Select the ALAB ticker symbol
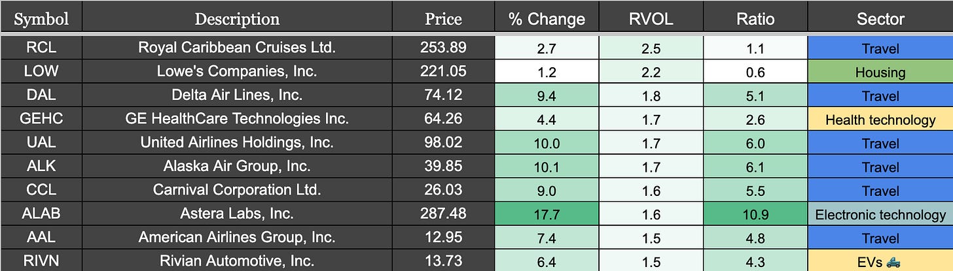Image resolution: width=953 pixels, height=271 pixels. coord(41,214)
